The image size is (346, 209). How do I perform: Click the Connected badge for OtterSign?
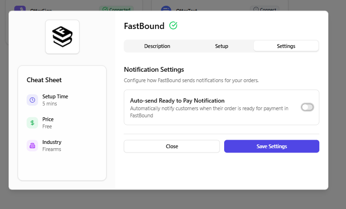pos(117,9)
